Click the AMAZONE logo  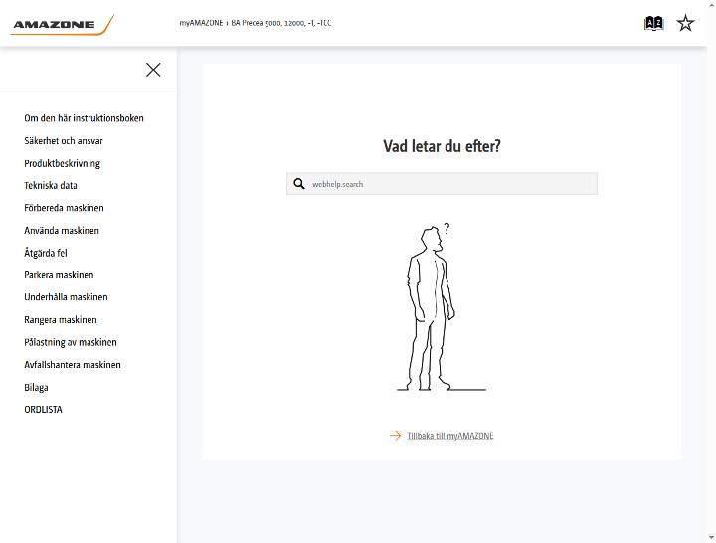[62, 24]
